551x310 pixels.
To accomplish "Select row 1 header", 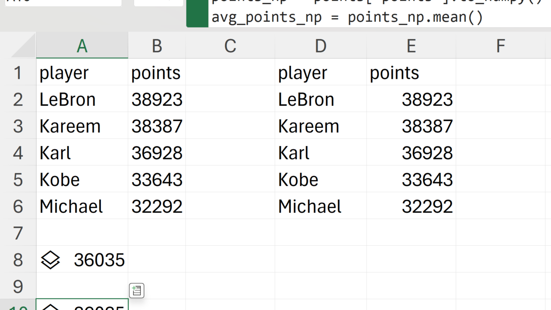I will coord(18,73).
